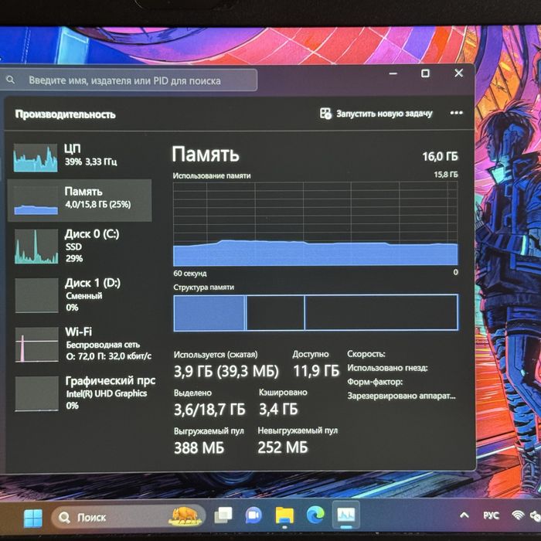Expand the hidden tray icons chevron
Viewport: 541px width, 541px height.
[x=464, y=515]
